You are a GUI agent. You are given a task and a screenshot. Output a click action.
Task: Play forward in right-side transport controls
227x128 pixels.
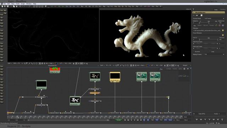point(209,119)
